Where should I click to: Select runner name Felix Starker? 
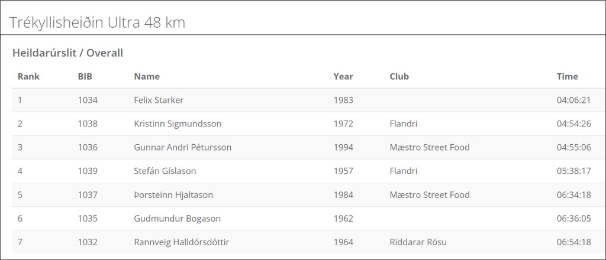[159, 100]
